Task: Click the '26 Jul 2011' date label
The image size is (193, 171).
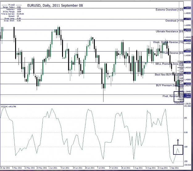Action: [126, 168]
